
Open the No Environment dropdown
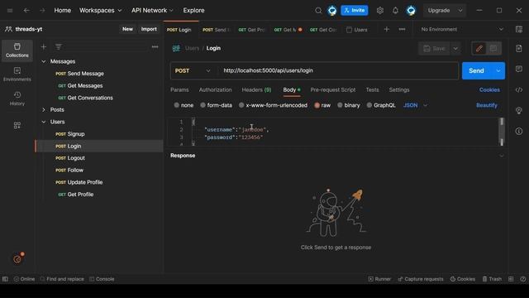(x=461, y=30)
